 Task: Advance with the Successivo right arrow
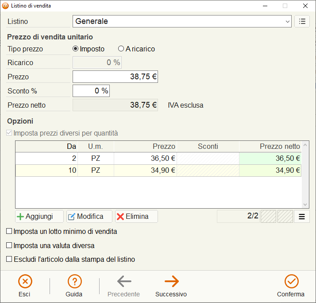[172, 281]
